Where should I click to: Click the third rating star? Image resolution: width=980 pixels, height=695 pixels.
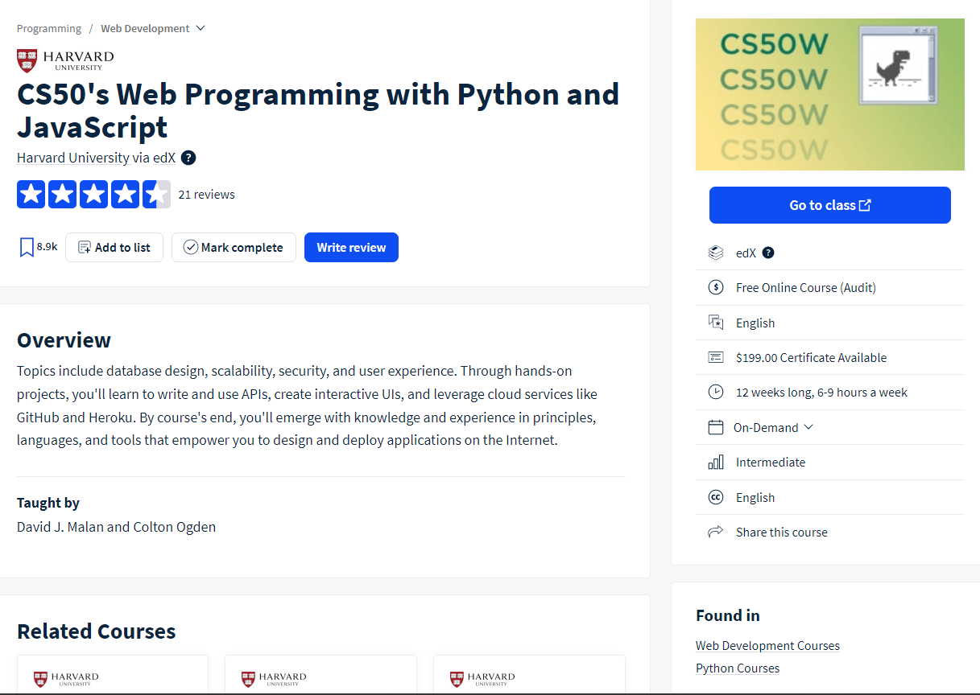pos(93,194)
